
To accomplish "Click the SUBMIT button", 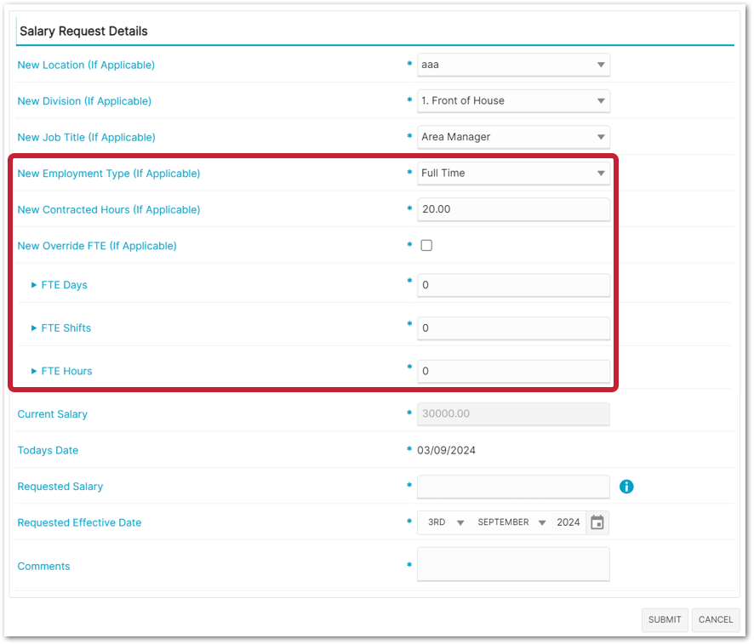I will pos(665,619).
